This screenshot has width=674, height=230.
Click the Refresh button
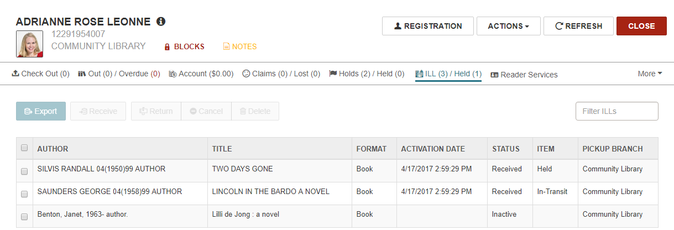coord(578,26)
